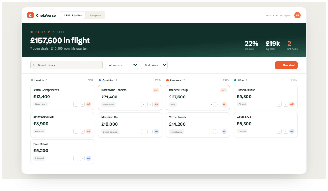Click AR owner badge on Astra Components
Viewport: 328px width, 191px height.
(89, 104)
